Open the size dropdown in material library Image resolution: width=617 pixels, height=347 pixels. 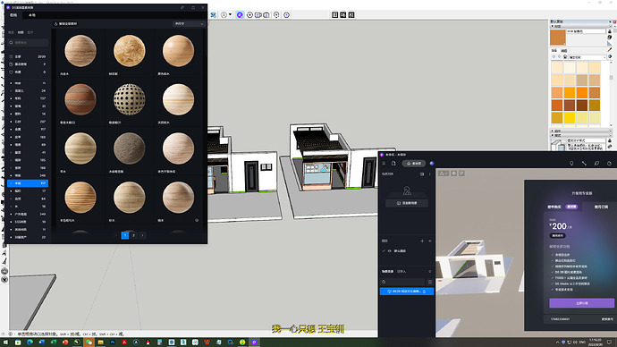(189, 23)
